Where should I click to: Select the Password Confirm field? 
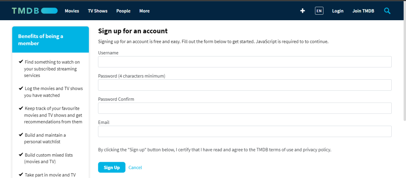(x=245, y=108)
